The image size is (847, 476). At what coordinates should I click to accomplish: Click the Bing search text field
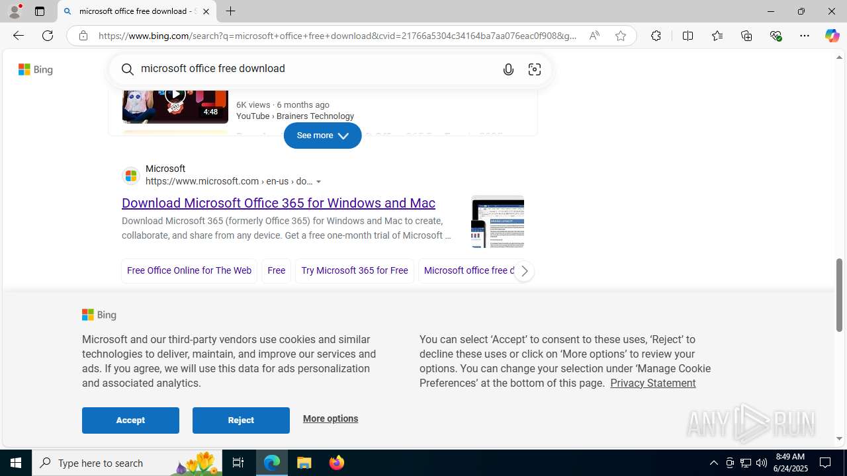coord(318,69)
